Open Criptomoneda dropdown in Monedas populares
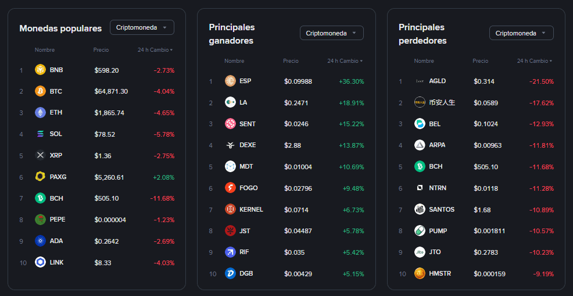 [142, 27]
